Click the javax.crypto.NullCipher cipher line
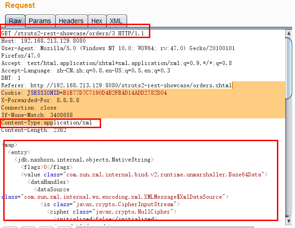This screenshot has height=228, width=295. coord(112,212)
